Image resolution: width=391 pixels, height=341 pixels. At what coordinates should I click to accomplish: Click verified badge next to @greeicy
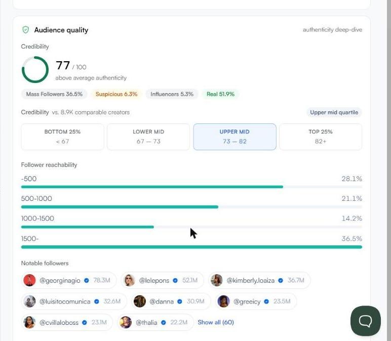pos(266,302)
